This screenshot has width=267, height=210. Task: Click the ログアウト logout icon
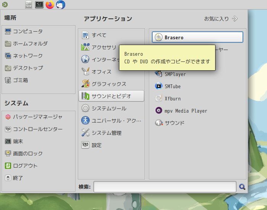click(x=8, y=166)
